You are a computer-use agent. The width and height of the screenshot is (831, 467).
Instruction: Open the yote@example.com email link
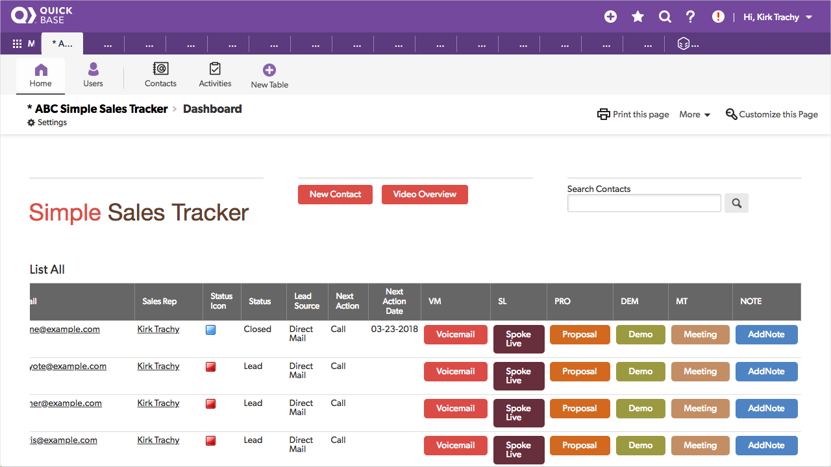(x=68, y=366)
